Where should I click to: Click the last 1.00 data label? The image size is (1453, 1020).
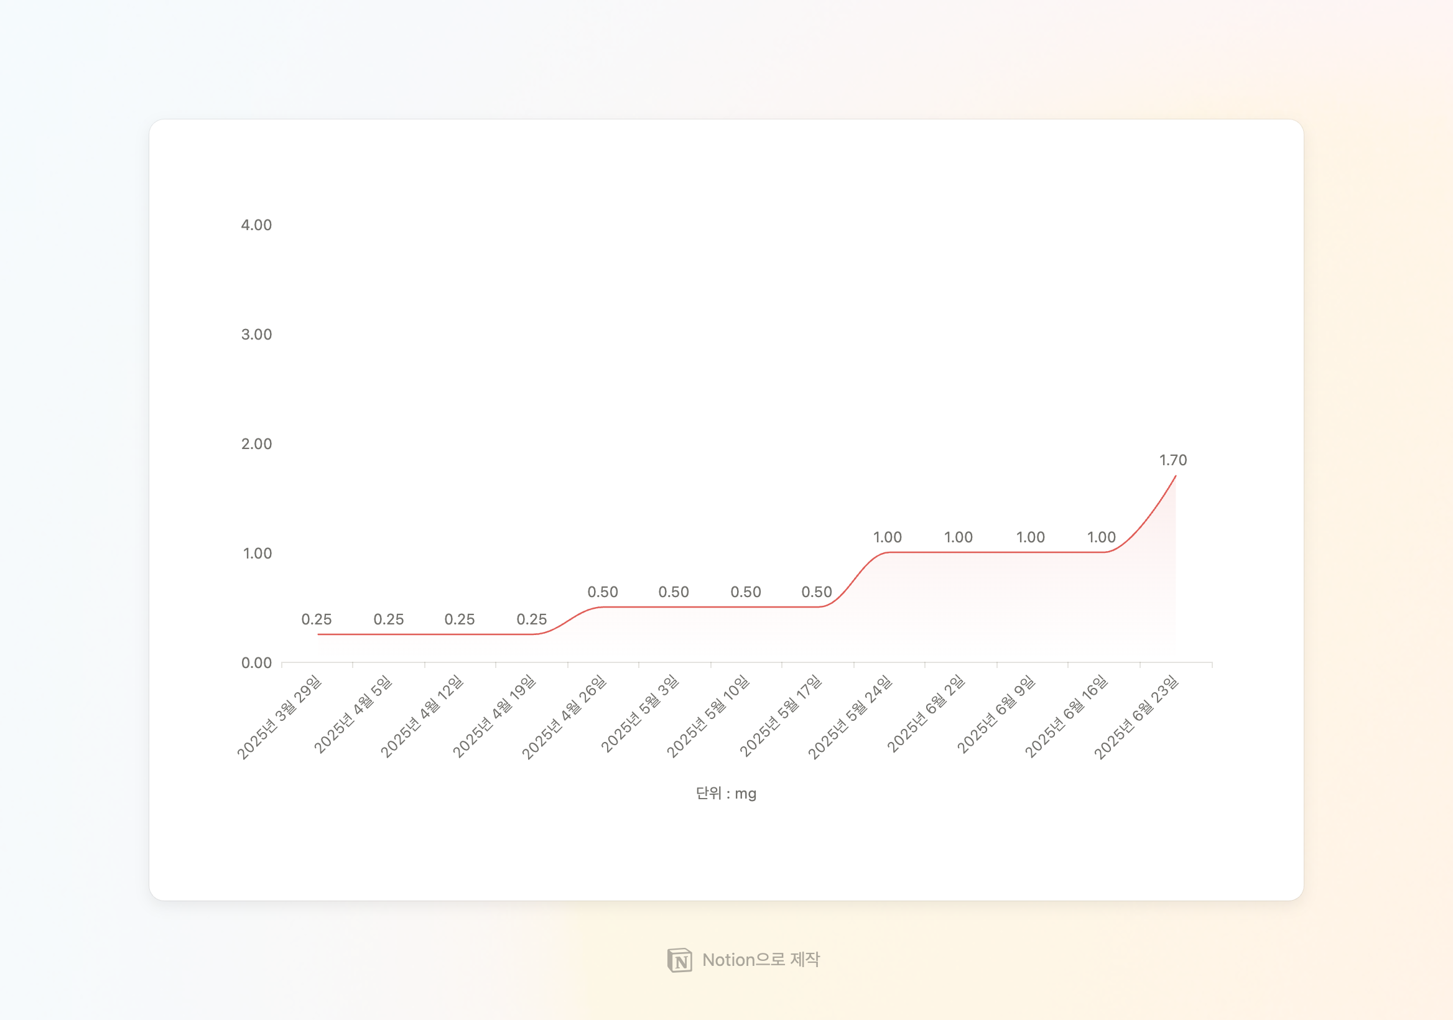click(1101, 537)
